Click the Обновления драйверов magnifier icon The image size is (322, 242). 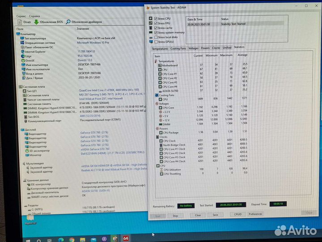[x=68, y=22]
